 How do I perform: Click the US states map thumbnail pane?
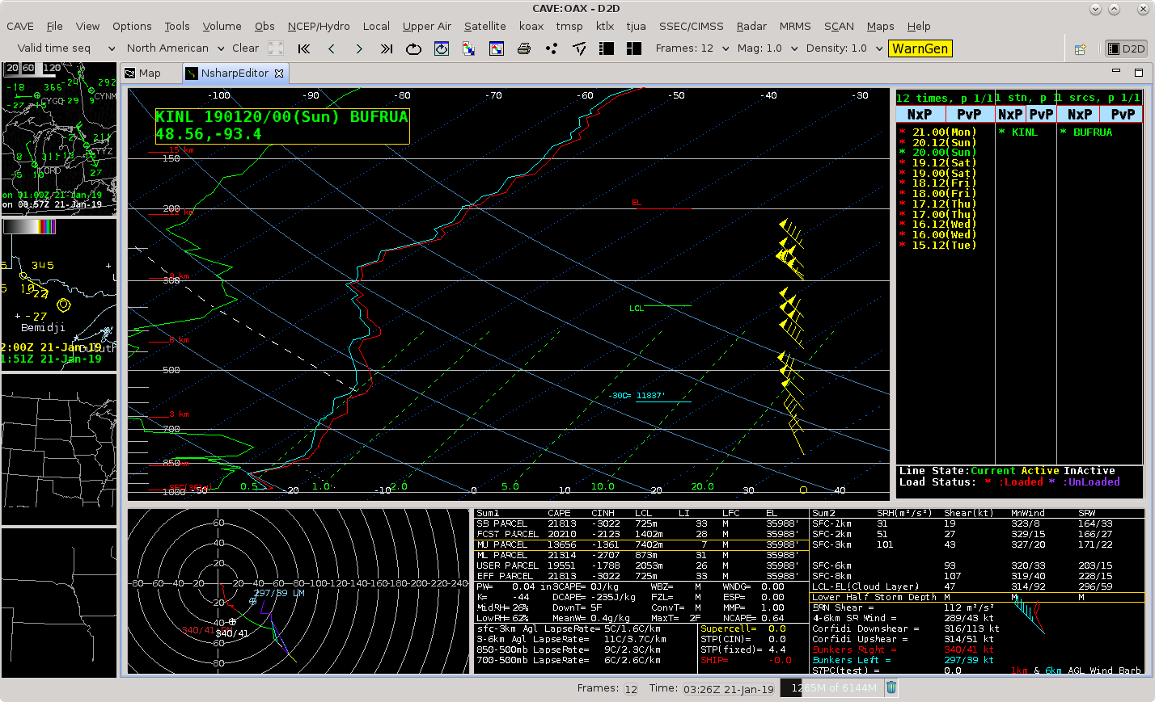pos(59,449)
